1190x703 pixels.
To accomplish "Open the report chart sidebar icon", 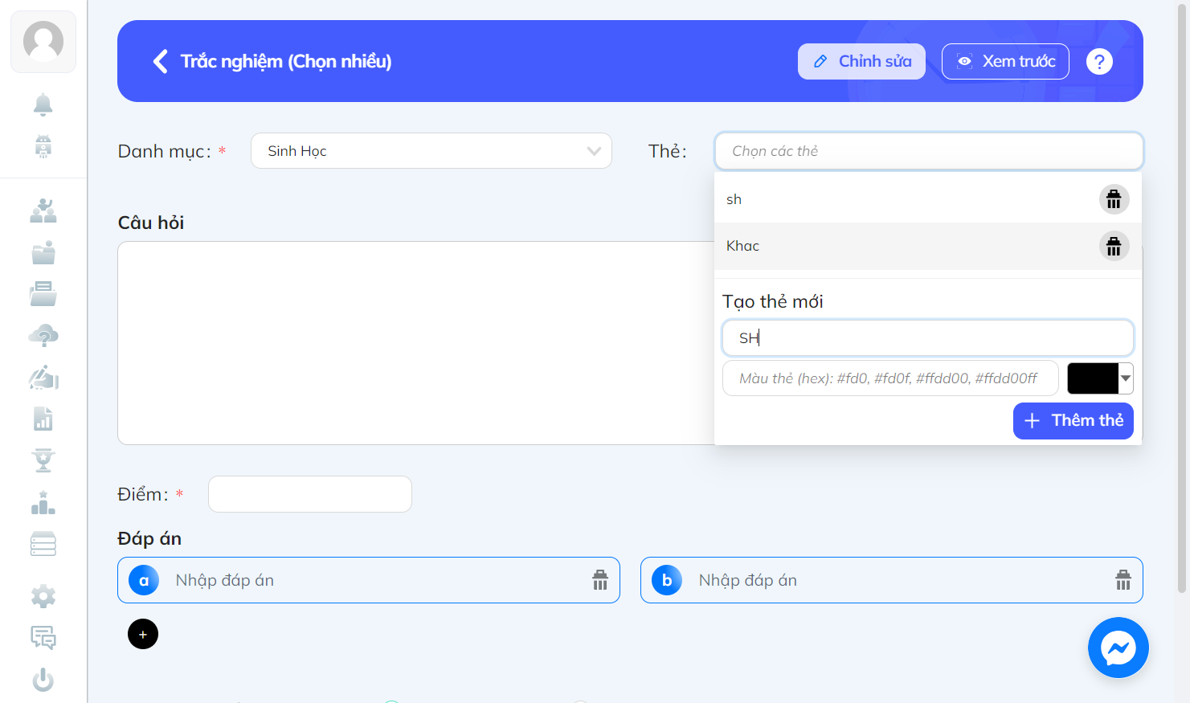I will click(43, 419).
